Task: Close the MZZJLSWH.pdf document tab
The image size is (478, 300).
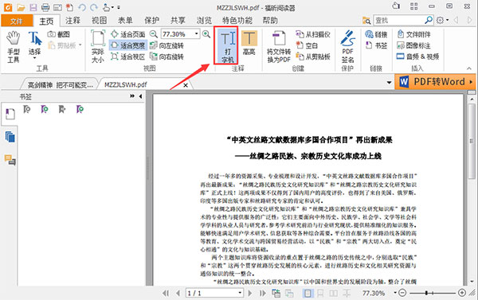Action: tap(186, 85)
